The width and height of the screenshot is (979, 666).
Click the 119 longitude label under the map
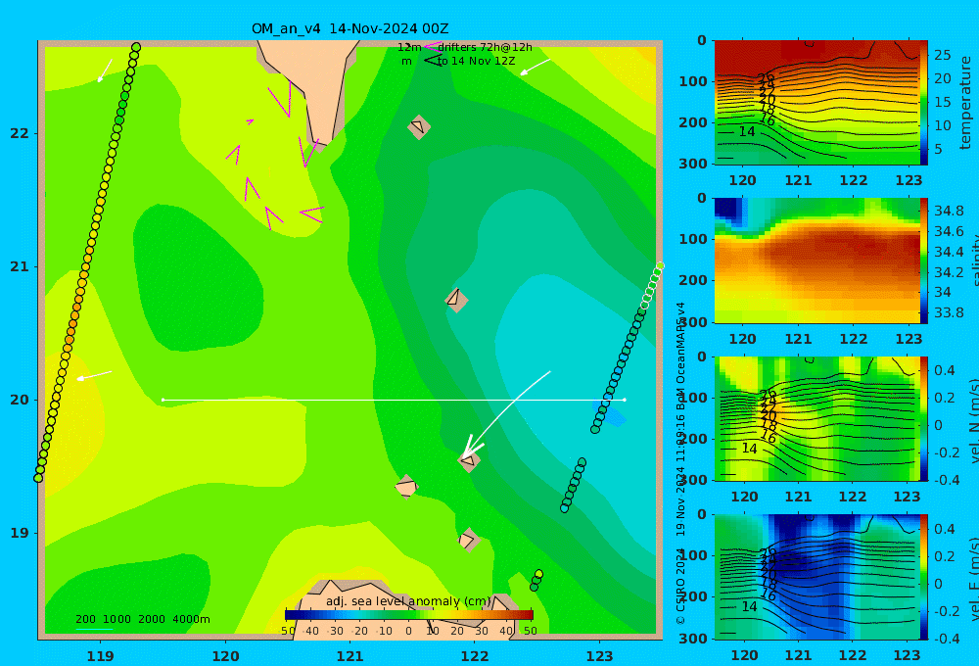coord(101,656)
